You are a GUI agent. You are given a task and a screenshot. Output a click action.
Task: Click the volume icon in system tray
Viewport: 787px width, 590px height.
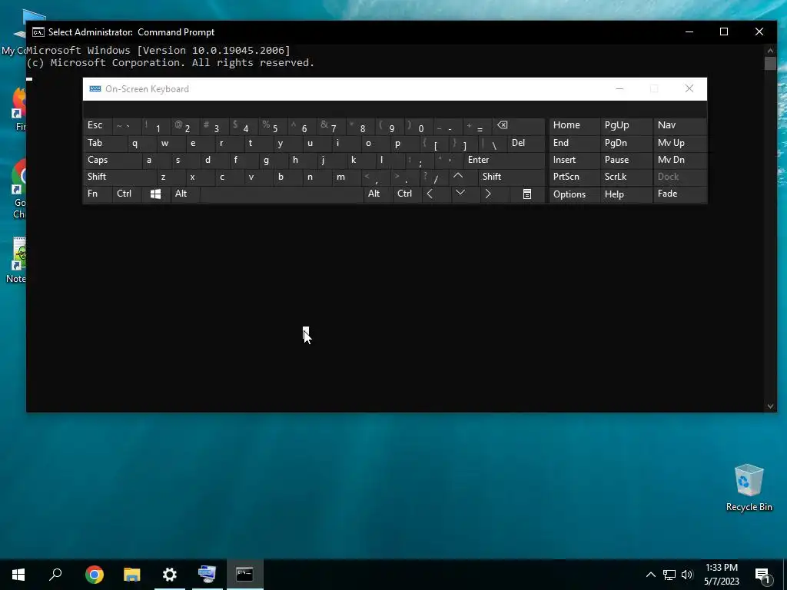click(x=687, y=575)
